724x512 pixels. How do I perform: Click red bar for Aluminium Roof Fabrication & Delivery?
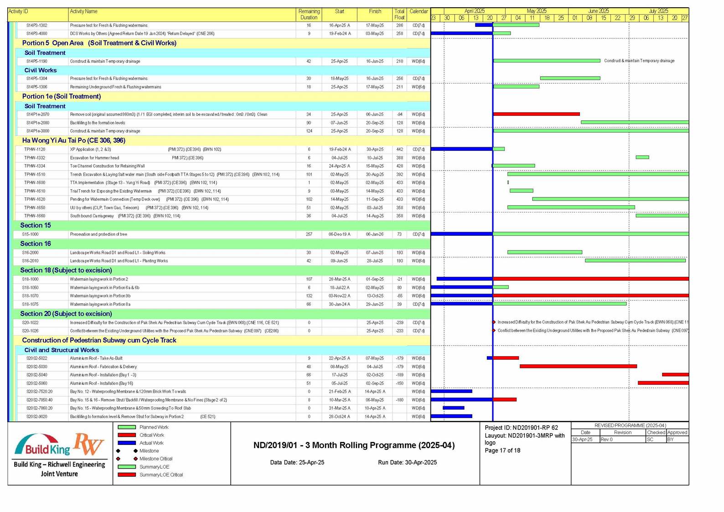(x=578, y=366)
